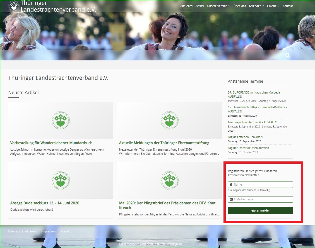
Task: Click the Impressum footer link
Action: tap(49, 232)
